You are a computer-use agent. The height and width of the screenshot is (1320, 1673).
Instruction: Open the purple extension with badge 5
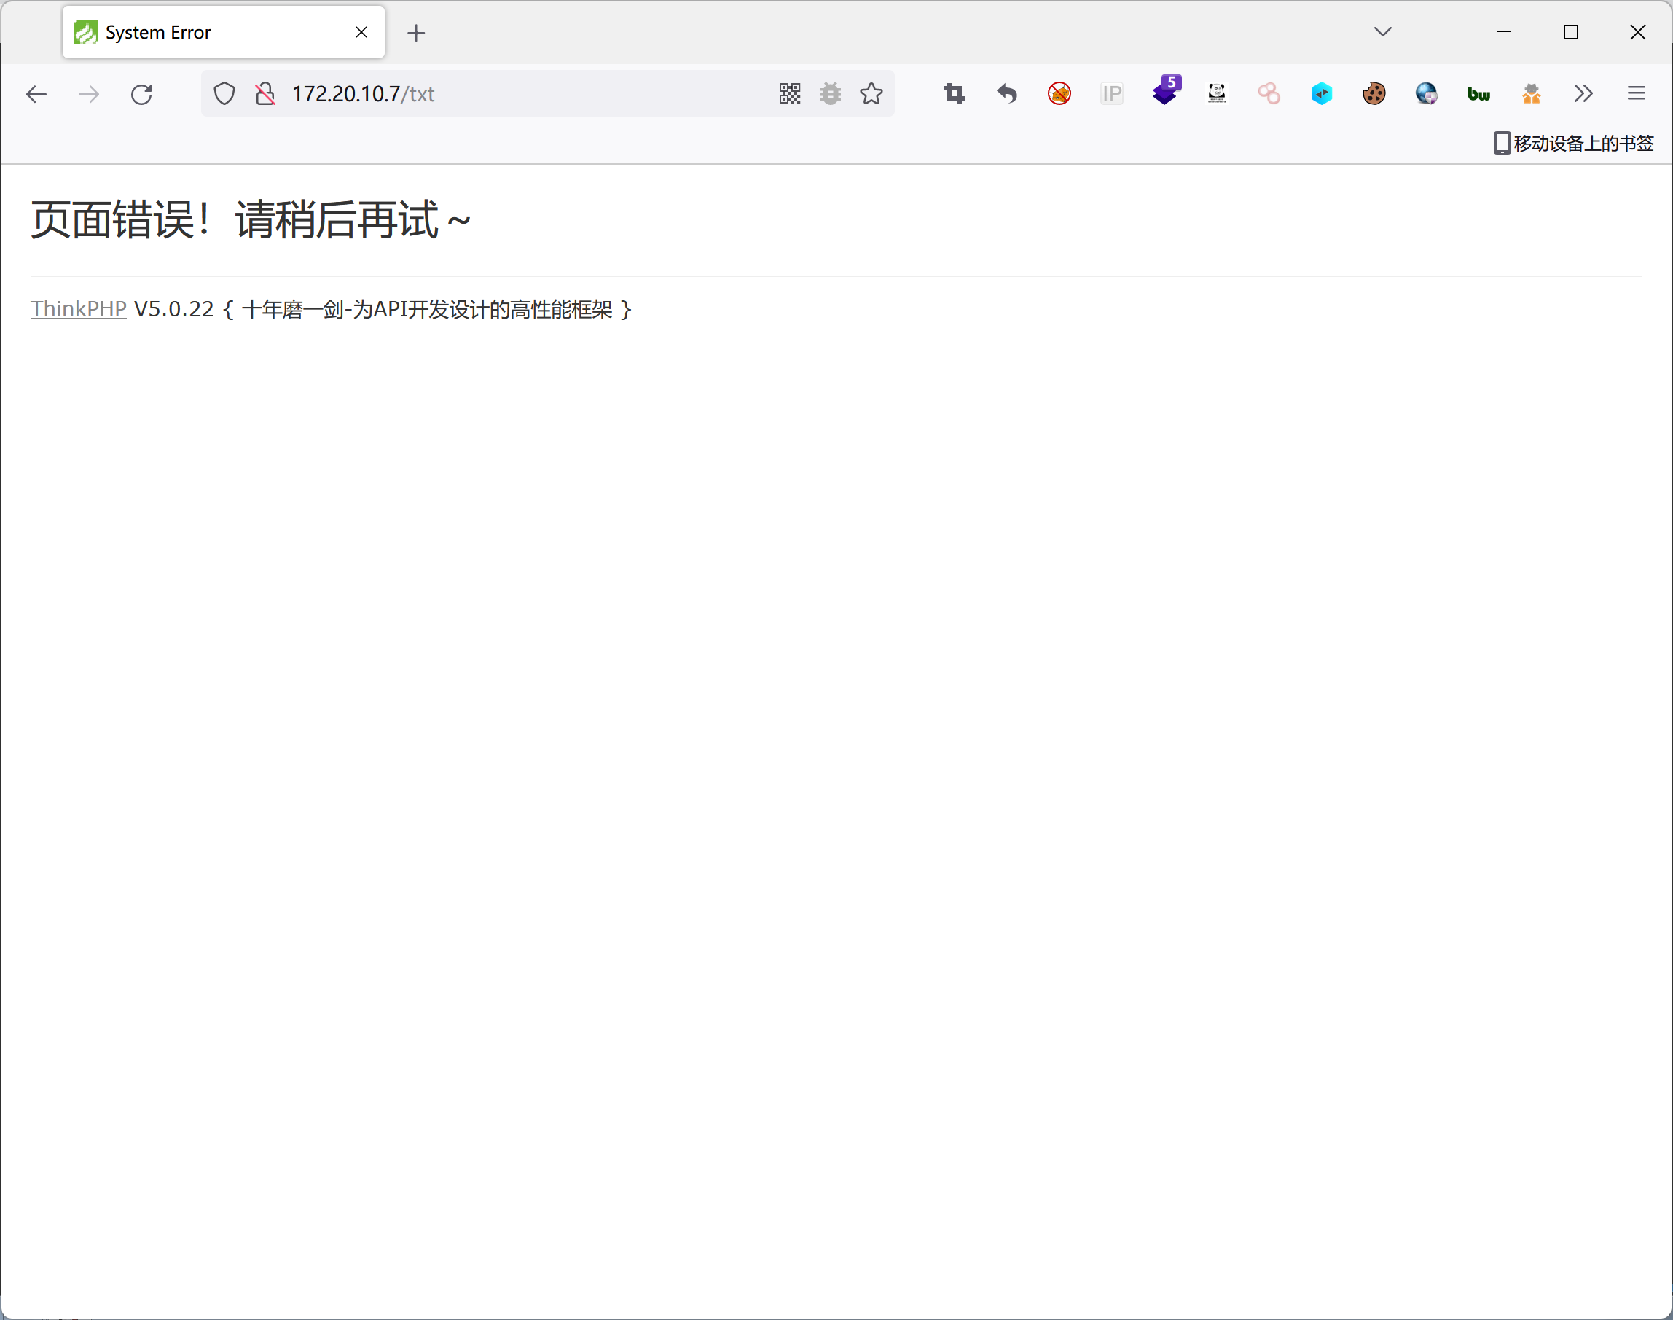click(1165, 92)
